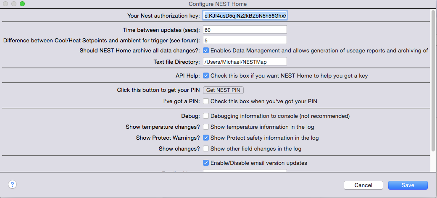Click the vertical scrollbar of the dialog
437x198 pixels.
click(433, 81)
